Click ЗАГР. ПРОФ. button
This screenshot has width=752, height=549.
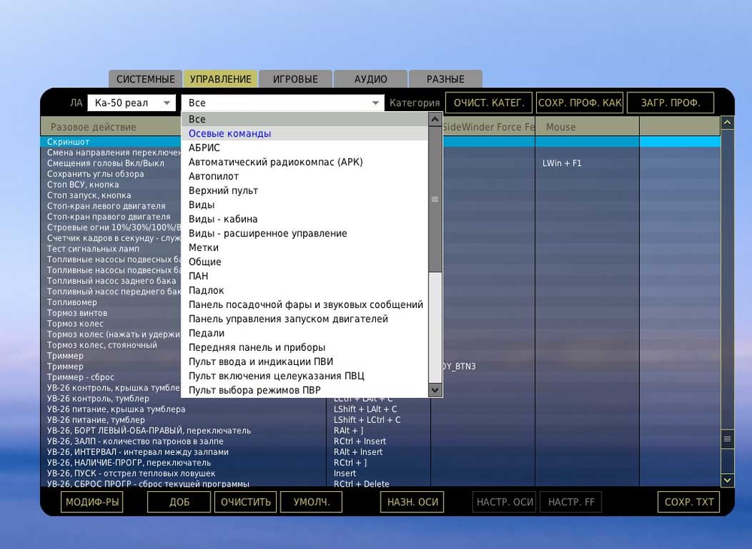pos(671,103)
